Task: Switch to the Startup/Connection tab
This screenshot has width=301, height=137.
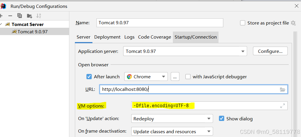Action: (x=195, y=37)
